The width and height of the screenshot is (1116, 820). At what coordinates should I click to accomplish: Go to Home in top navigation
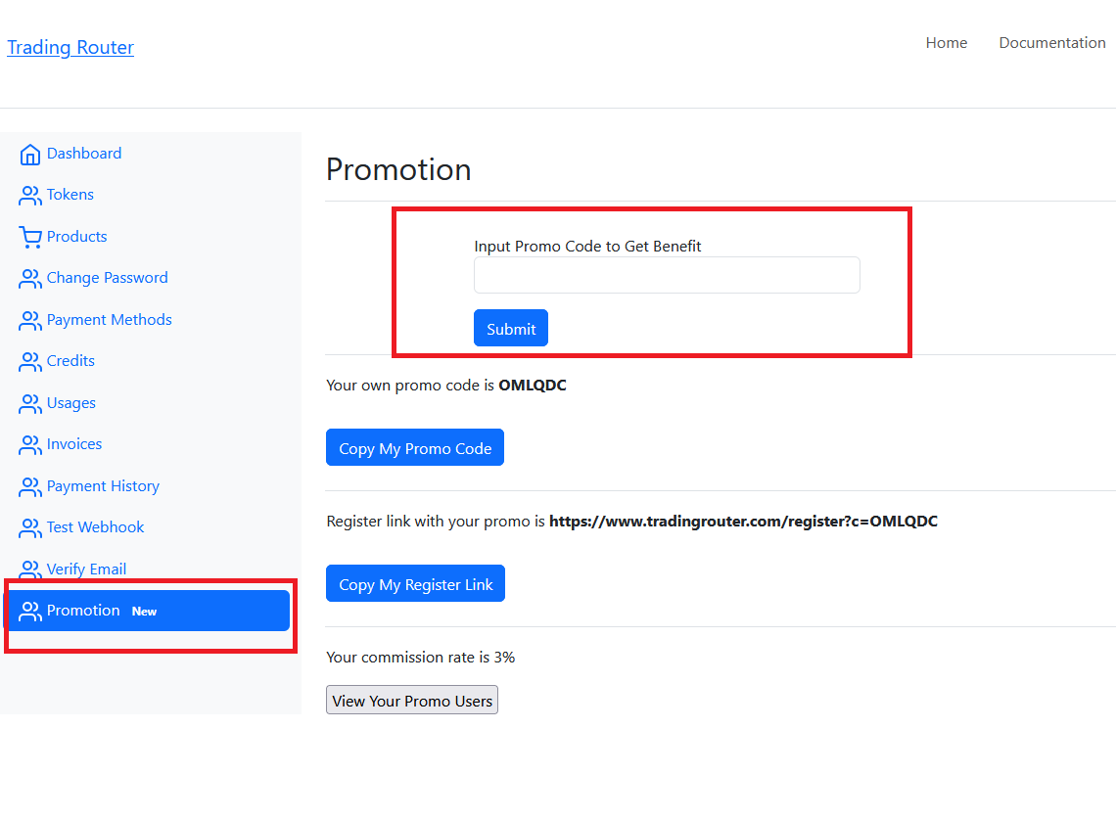click(x=947, y=43)
